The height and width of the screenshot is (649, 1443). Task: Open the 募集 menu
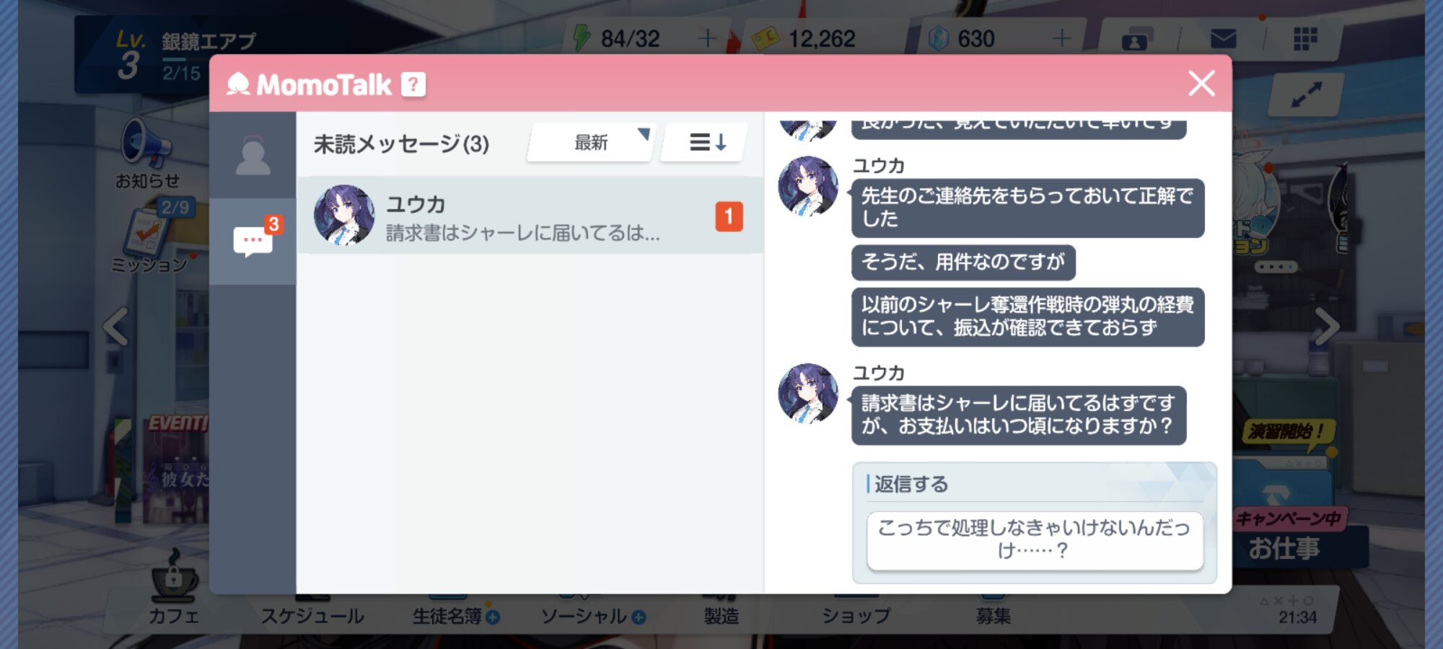(994, 616)
